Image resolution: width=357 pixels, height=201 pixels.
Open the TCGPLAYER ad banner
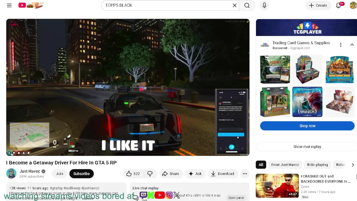(x=307, y=28)
